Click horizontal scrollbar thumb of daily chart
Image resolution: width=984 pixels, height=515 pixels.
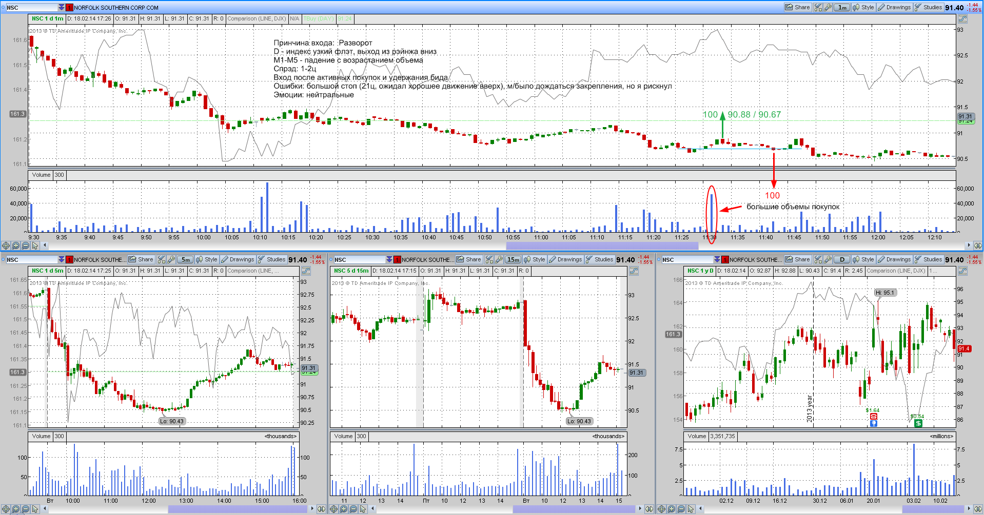(934, 509)
